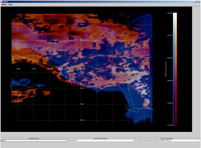Open the Options menu
The height and width of the screenshot is (148, 201).
coord(4,4)
